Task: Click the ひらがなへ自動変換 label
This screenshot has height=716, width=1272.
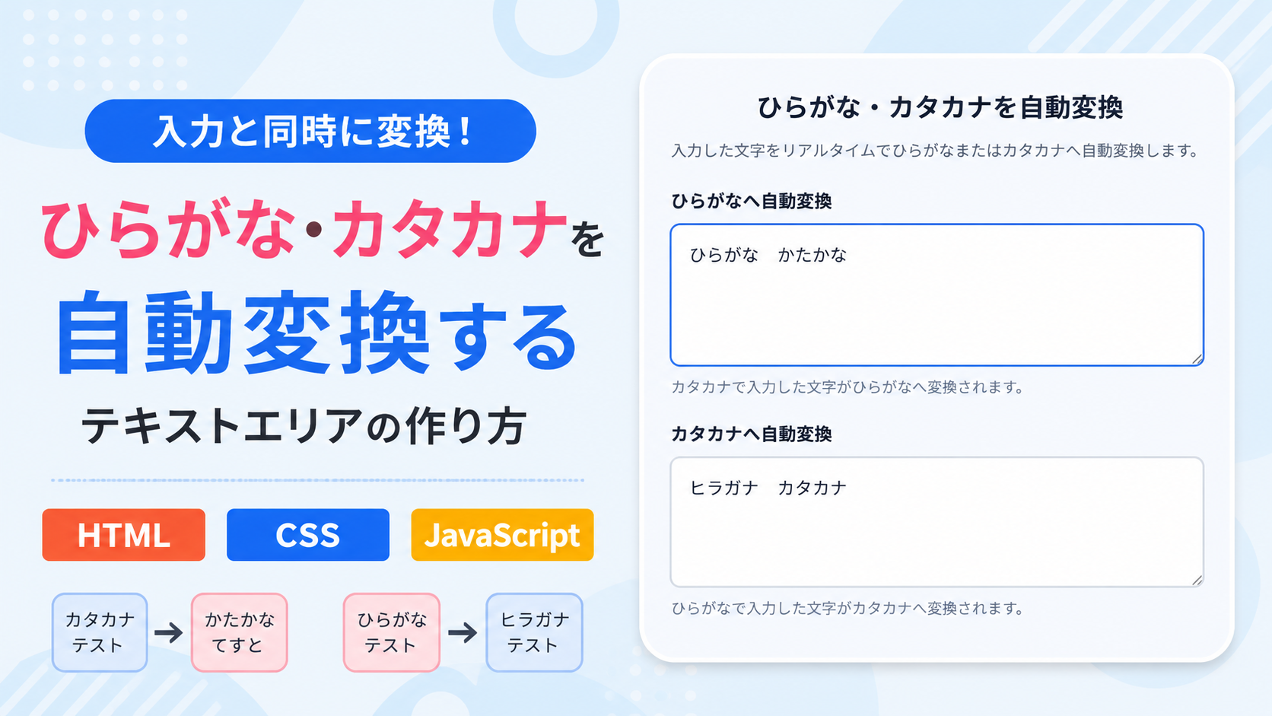Action: tap(751, 201)
